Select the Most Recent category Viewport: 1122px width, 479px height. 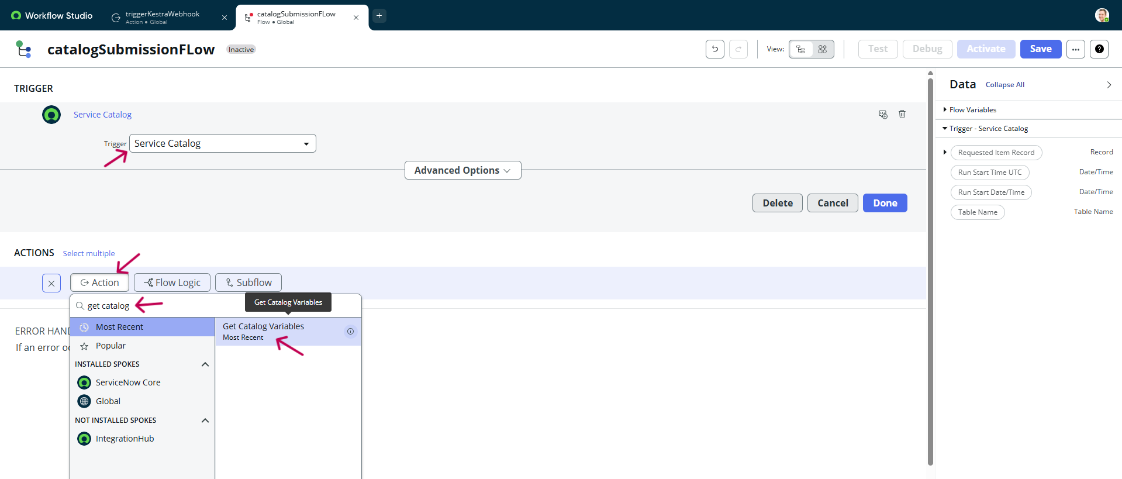(x=142, y=327)
